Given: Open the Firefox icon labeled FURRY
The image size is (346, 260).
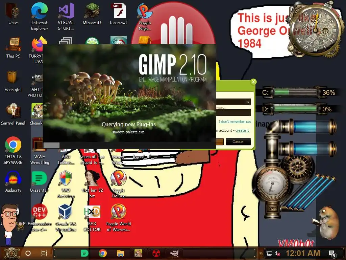Looking at the screenshot, I should coord(36,50).
